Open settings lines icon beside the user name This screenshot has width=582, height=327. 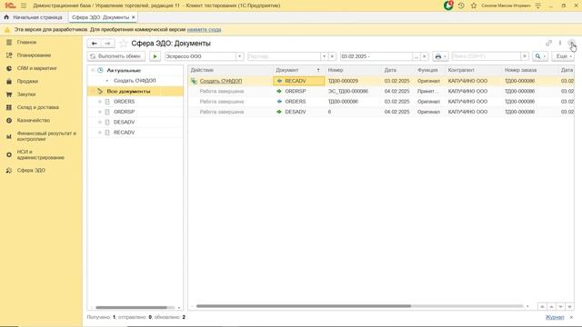[x=537, y=5]
